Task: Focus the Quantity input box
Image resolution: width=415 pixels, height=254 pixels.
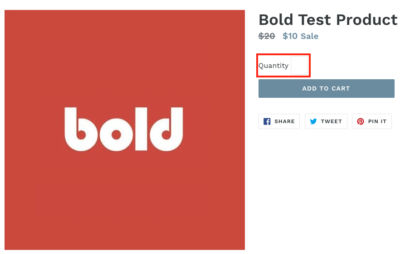Action: pos(300,66)
